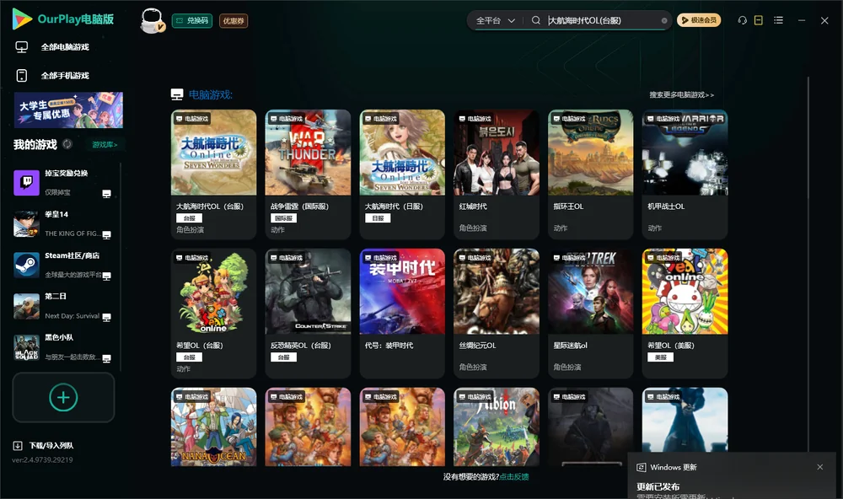The width and height of the screenshot is (843, 499).
Task: Open the Twitch 掉宝奖励兑换 icon
Action: click(x=26, y=183)
